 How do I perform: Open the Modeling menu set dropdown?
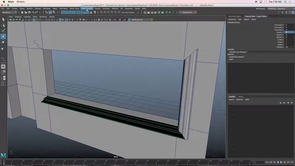(9, 12)
